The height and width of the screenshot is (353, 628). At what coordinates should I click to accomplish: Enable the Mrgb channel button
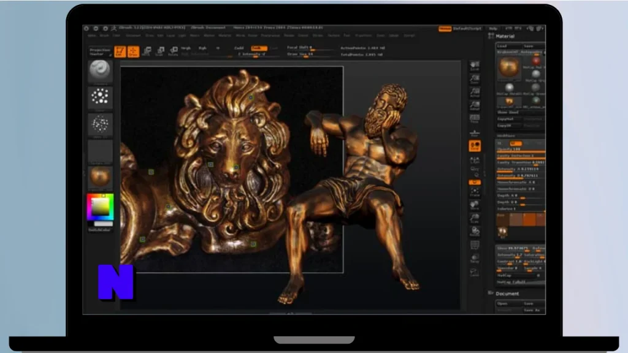pyautogui.click(x=185, y=48)
